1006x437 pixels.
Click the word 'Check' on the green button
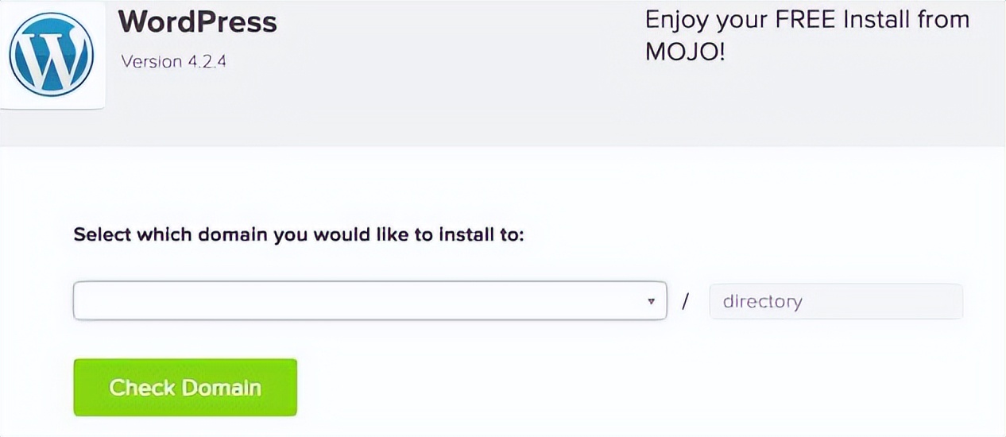click(x=141, y=388)
